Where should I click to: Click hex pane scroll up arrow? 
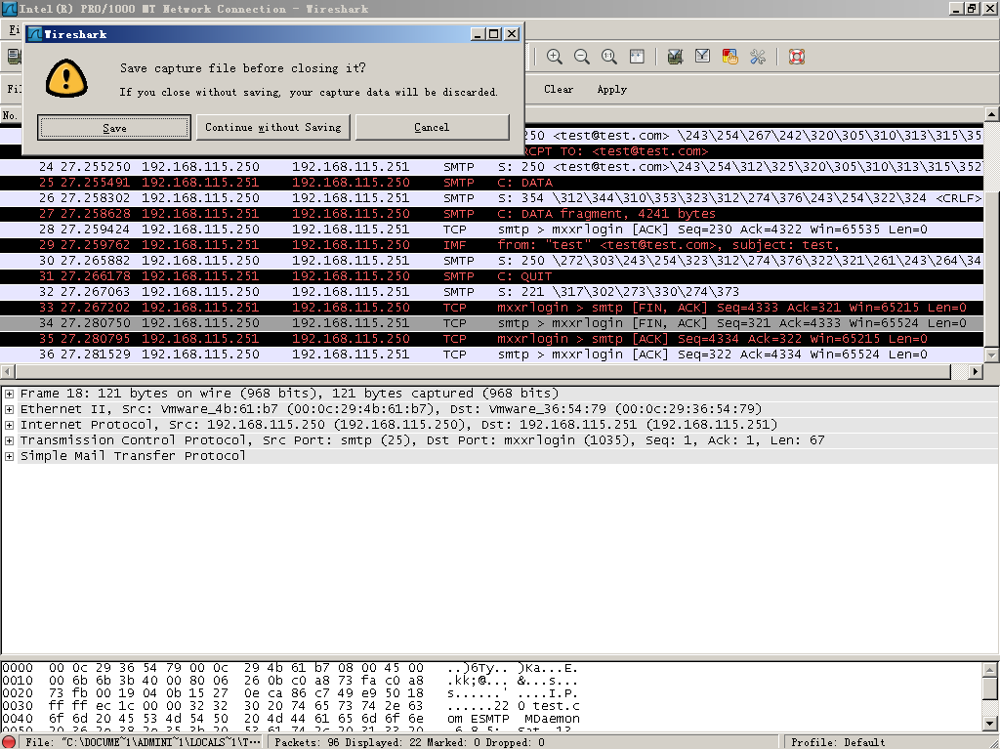click(990, 669)
